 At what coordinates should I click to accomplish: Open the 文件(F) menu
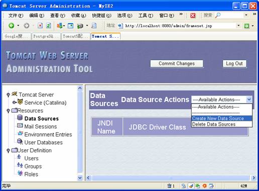coord(16,16)
